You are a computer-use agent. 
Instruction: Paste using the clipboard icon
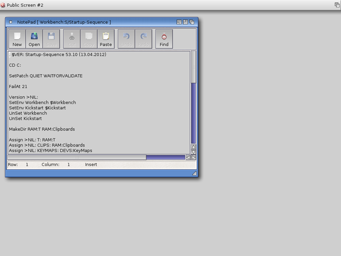pyautogui.click(x=106, y=39)
